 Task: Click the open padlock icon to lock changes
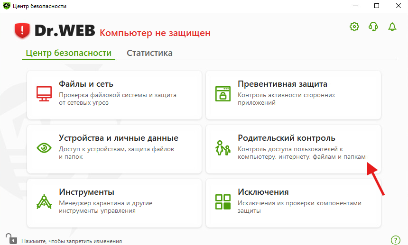click(11, 238)
